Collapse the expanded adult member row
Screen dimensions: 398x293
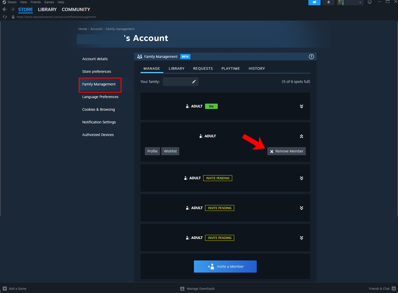301,136
